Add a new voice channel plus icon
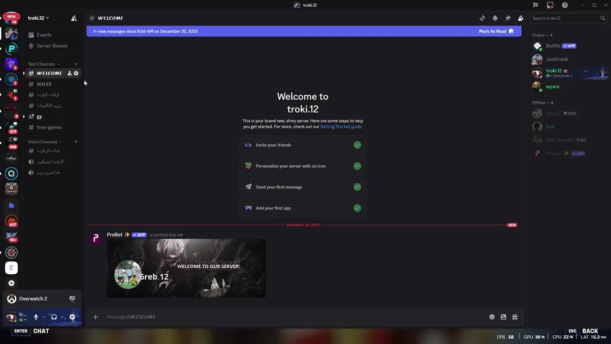Image resolution: width=611 pixels, height=344 pixels. click(x=76, y=142)
